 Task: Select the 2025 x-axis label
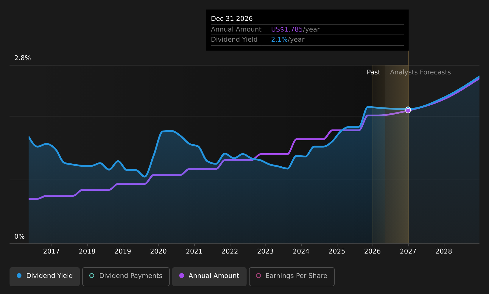pos(337,251)
